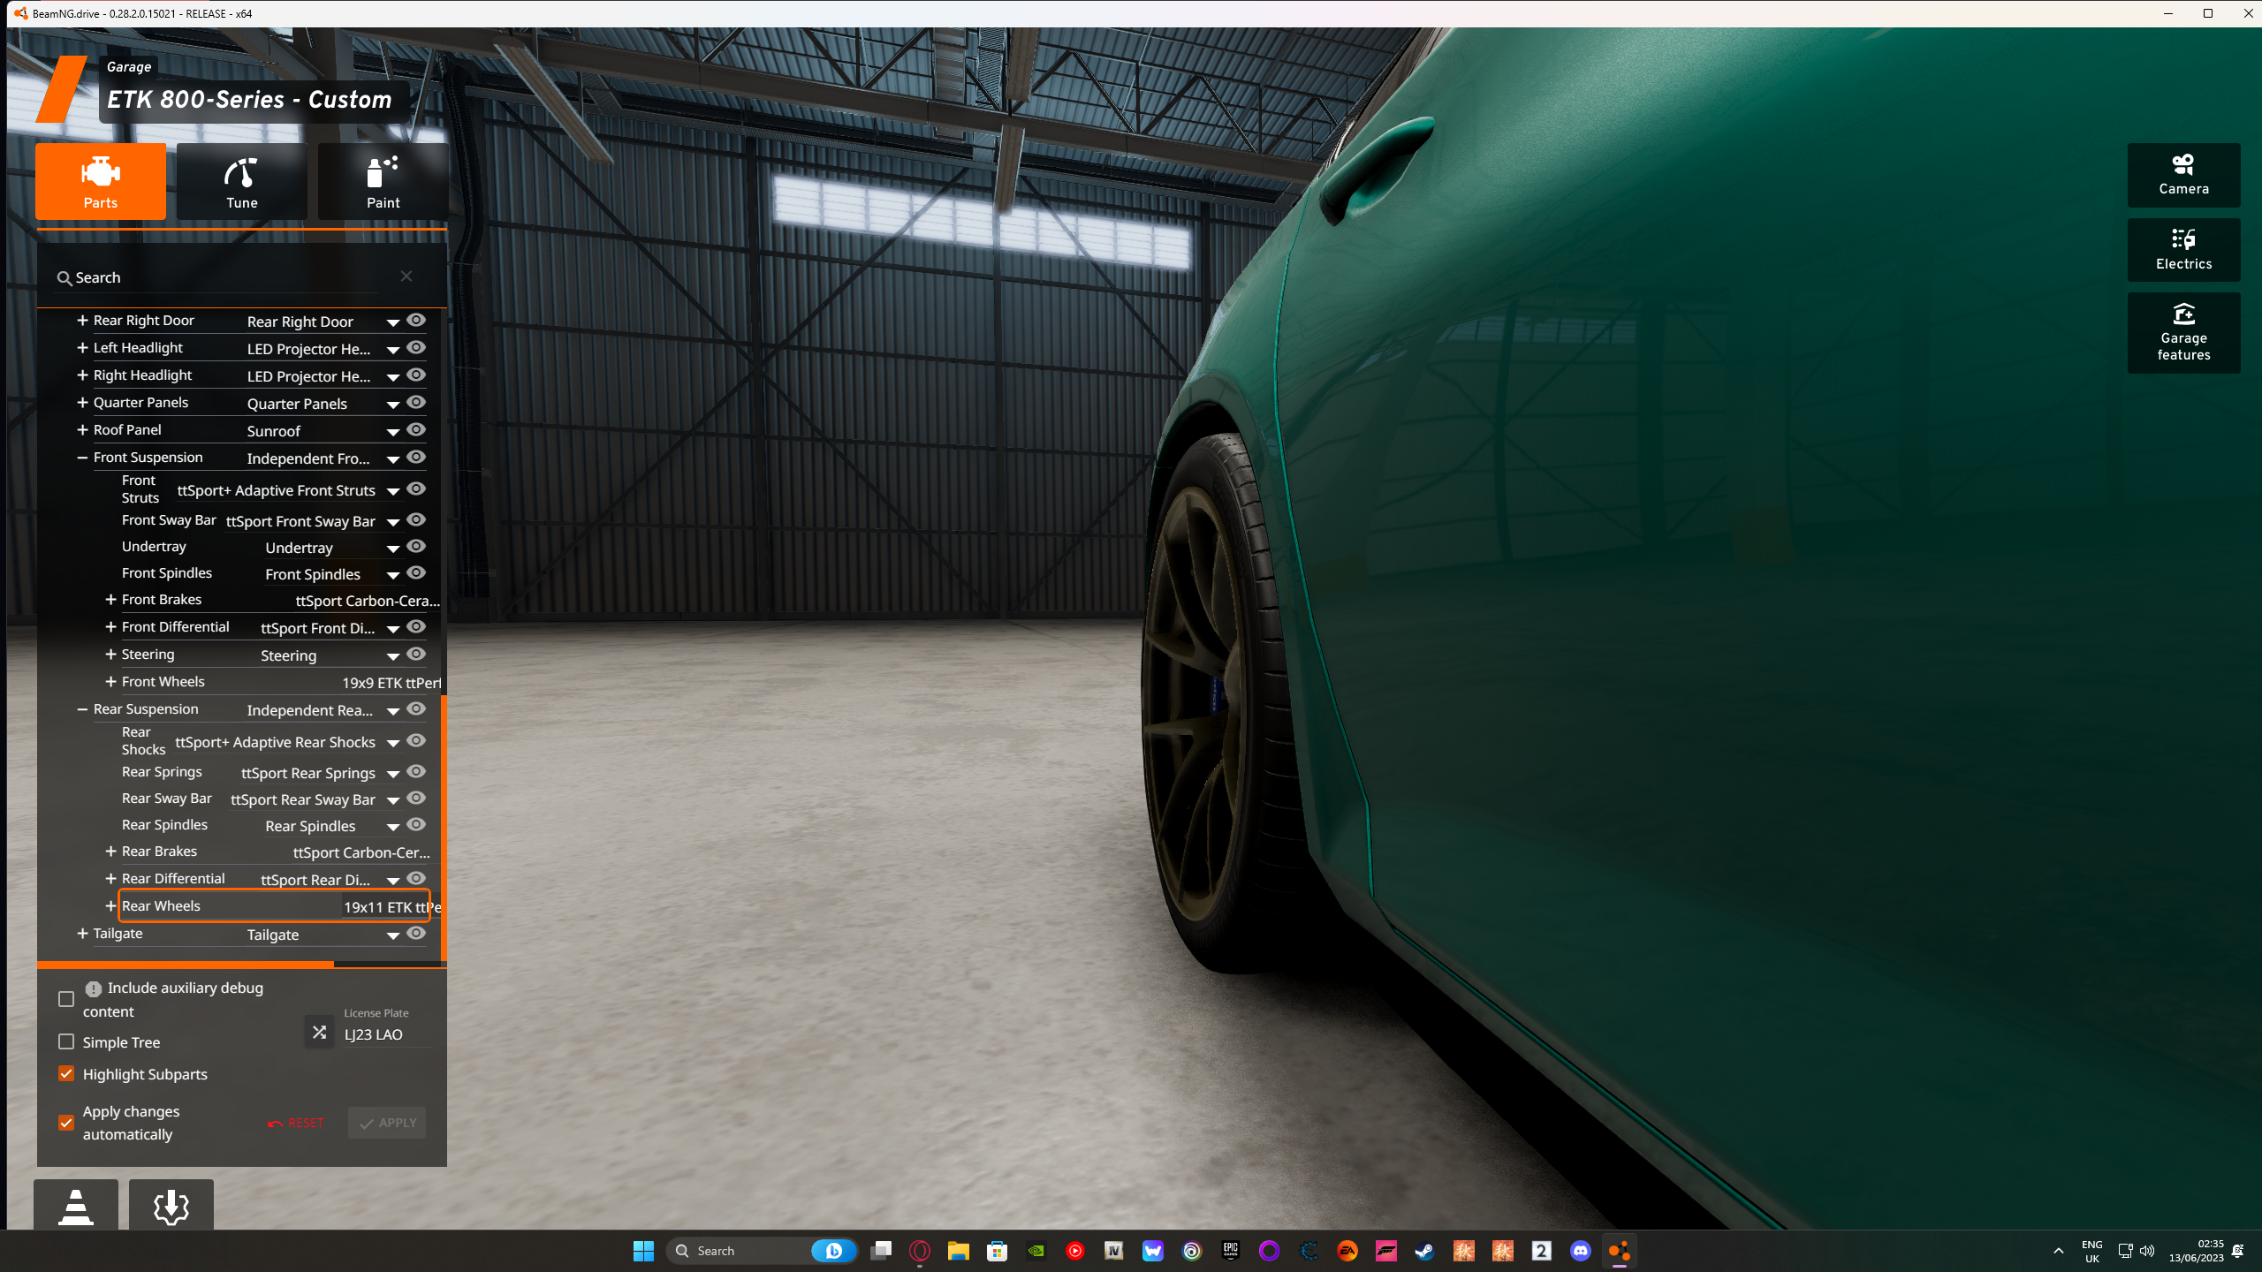Expand the Rear Brakes tree node

[x=110, y=852]
